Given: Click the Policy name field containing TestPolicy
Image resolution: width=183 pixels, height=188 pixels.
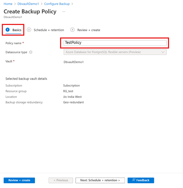Looking at the screenshot, I should click(x=115, y=43).
